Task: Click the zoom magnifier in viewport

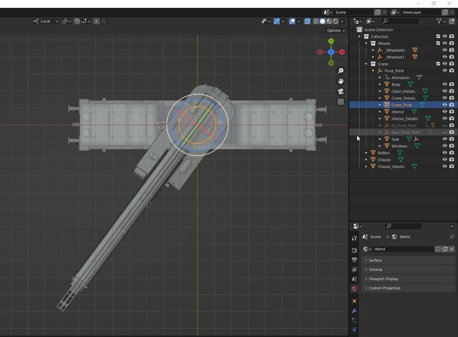Action: (341, 71)
